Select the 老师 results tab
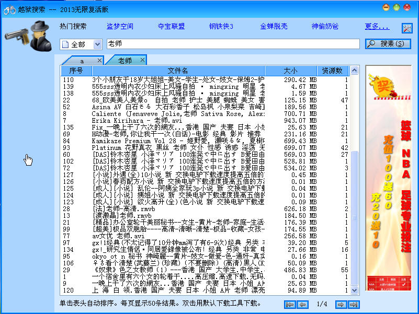The width and height of the screenshot is (419, 314). pyautogui.click(x=124, y=60)
